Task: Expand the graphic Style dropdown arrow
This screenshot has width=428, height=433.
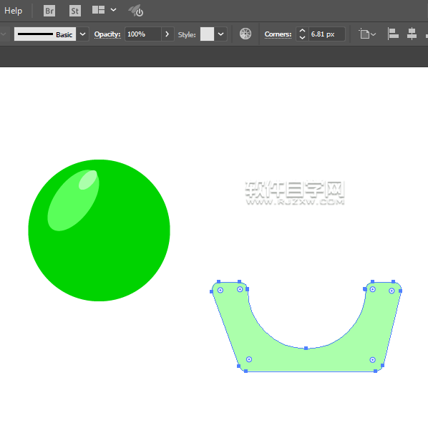Action: [220, 34]
